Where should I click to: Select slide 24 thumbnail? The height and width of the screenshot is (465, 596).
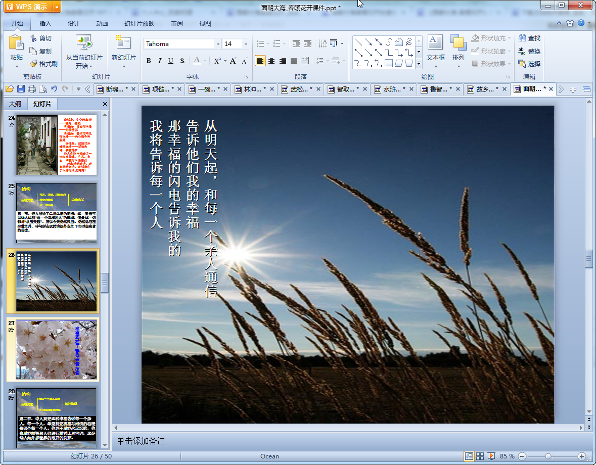pyautogui.click(x=56, y=145)
